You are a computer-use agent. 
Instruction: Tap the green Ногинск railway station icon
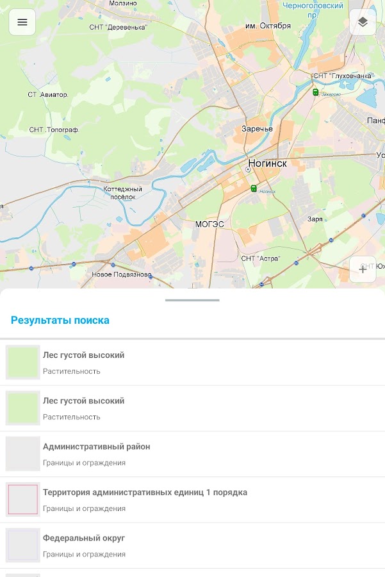click(x=254, y=188)
